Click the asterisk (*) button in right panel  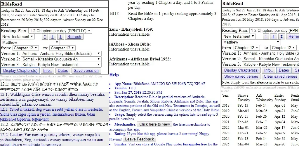pos(266,36)
